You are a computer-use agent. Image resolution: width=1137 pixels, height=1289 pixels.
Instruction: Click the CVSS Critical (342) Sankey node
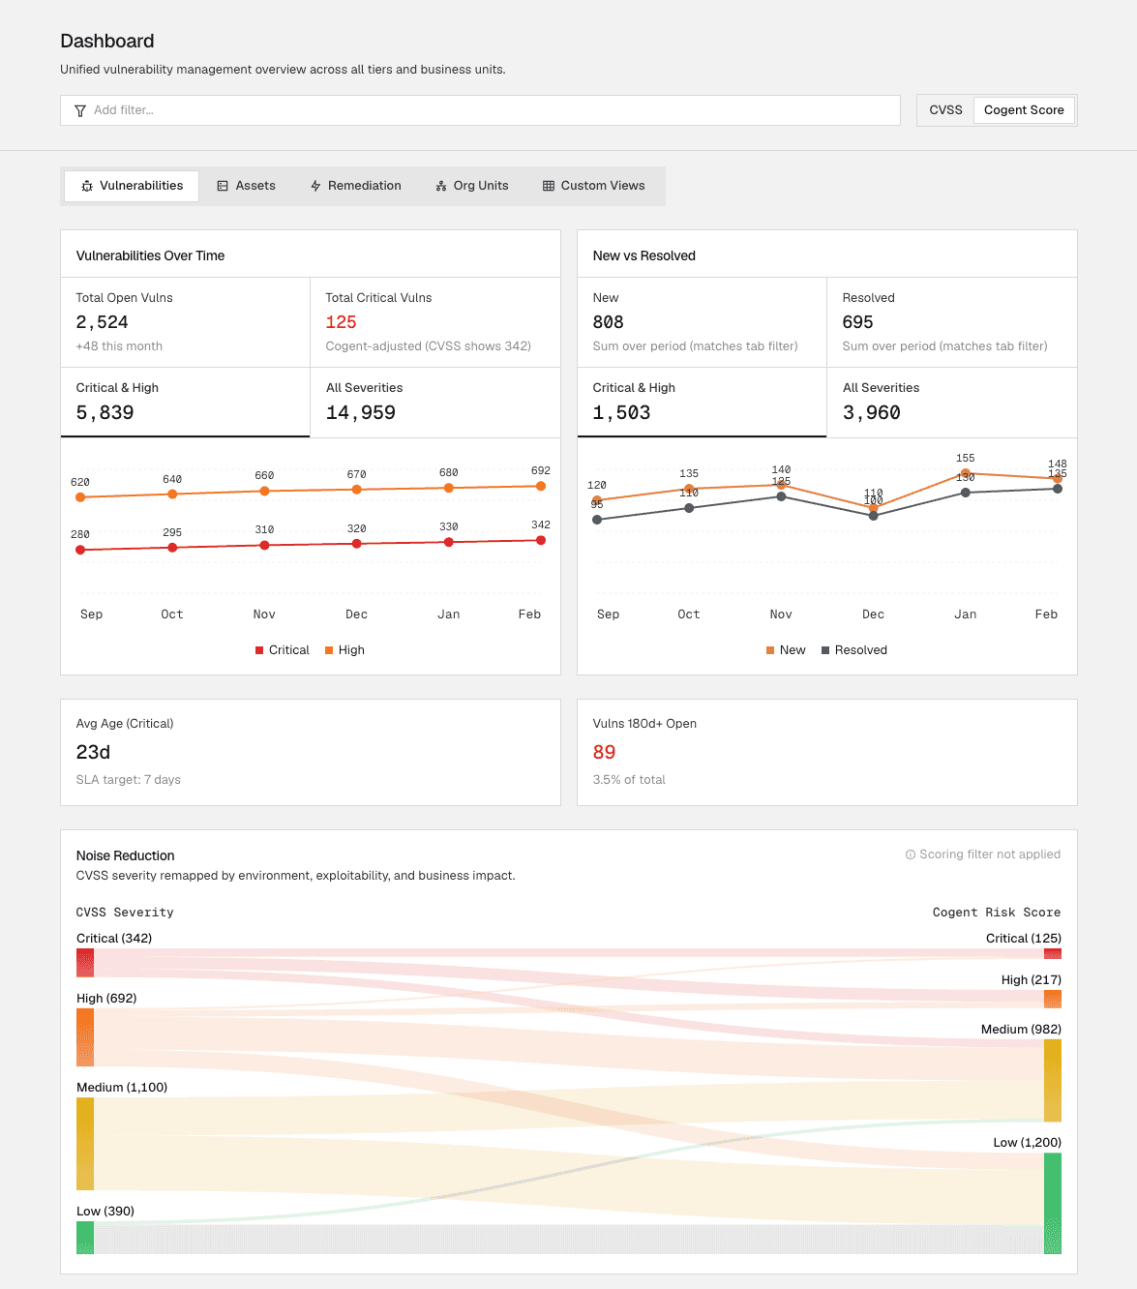click(x=85, y=963)
